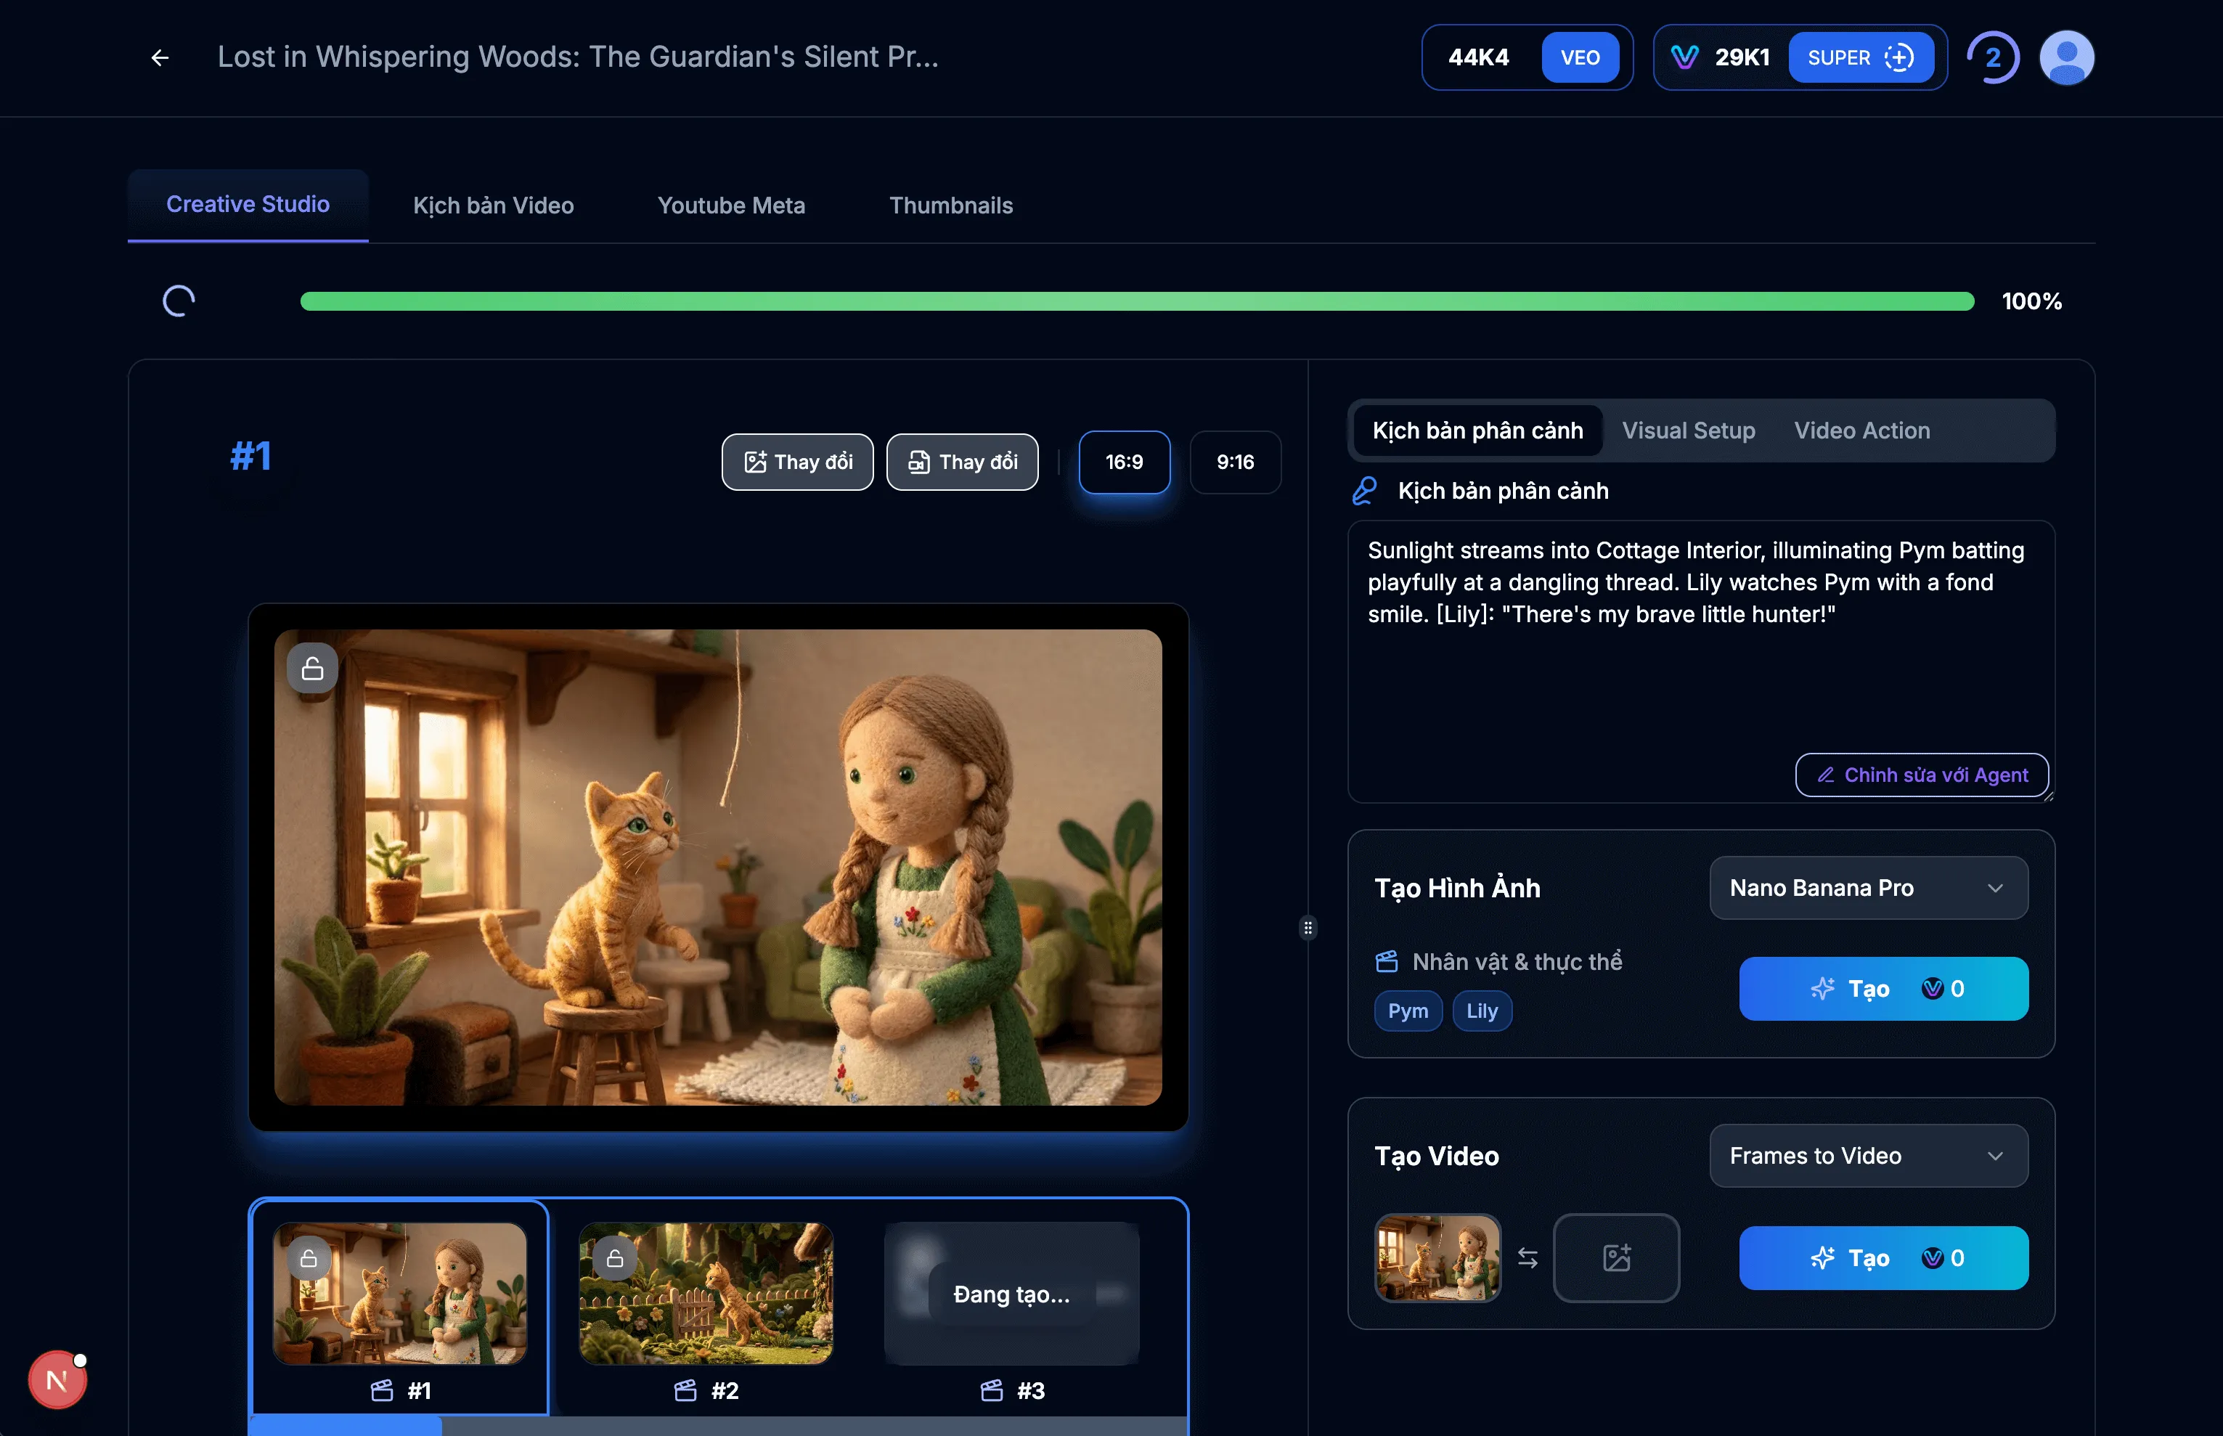This screenshot has height=1436, width=2223.
Task: Select the 16:9 aspect ratio option
Action: point(1124,462)
